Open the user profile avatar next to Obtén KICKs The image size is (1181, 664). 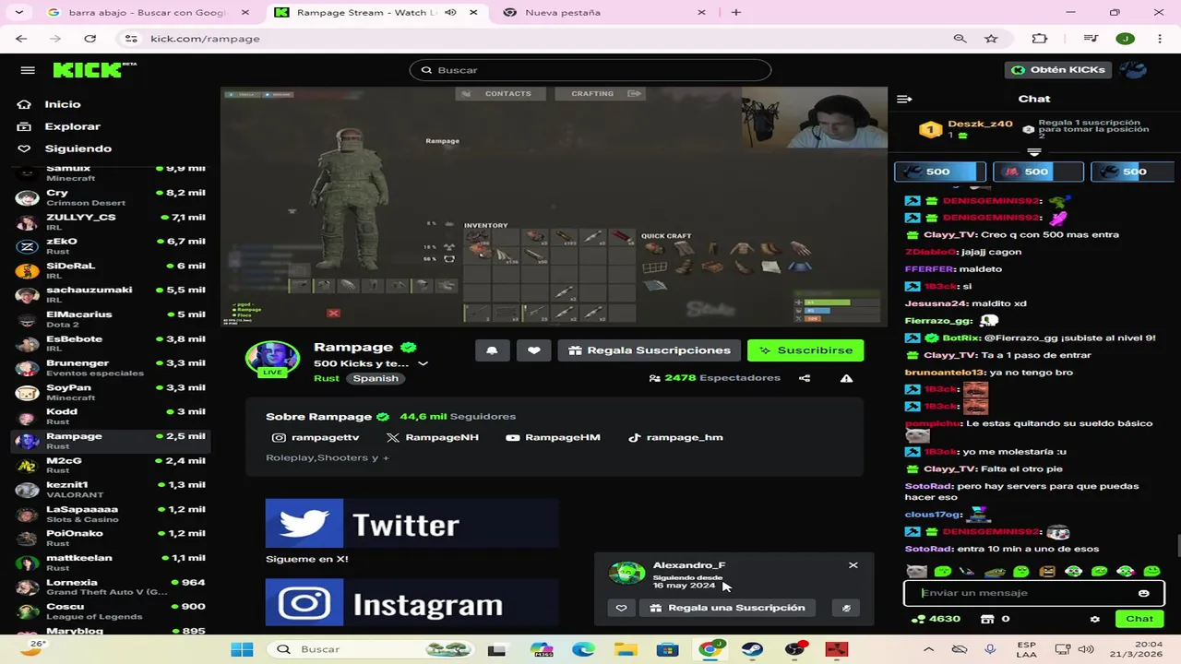pyautogui.click(x=1133, y=70)
